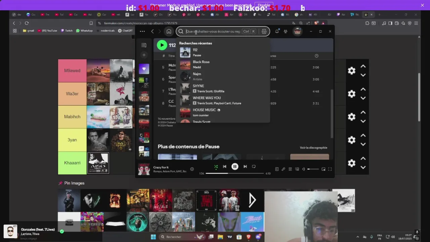This screenshot has width=430, height=242.
Task: Select the album in Khaaarri tier
Action: pos(98,163)
